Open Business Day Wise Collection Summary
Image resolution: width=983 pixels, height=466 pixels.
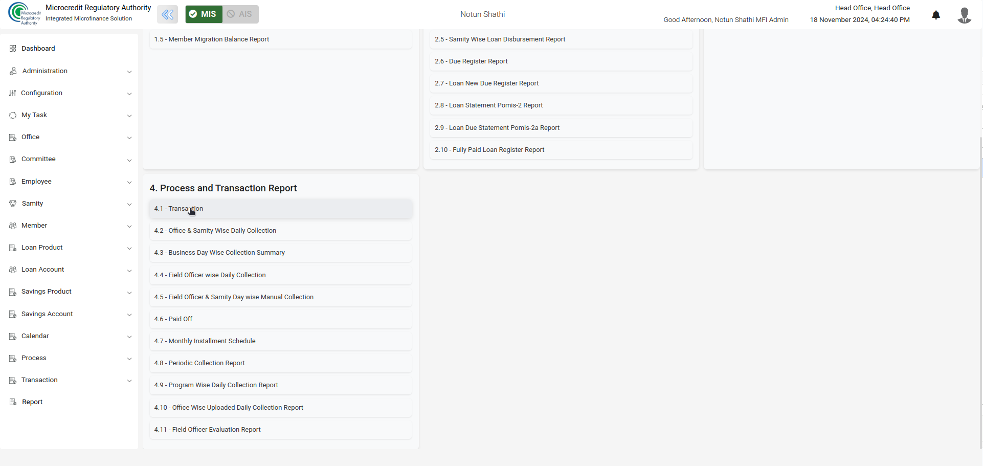(280, 253)
